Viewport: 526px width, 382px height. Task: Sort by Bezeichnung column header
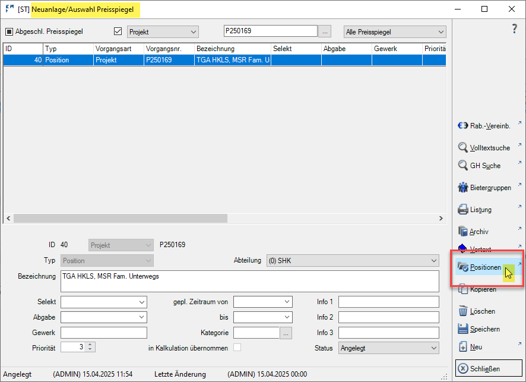click(232, 49)
